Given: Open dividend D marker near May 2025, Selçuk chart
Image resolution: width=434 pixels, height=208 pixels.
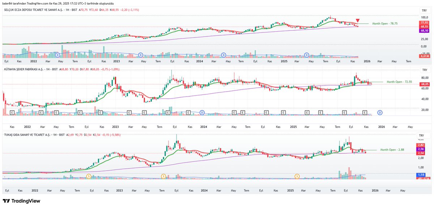Looking at the screenshot, I should (306, 55).
